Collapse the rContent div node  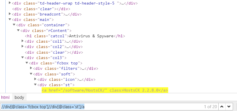click(x=18, y=30)
